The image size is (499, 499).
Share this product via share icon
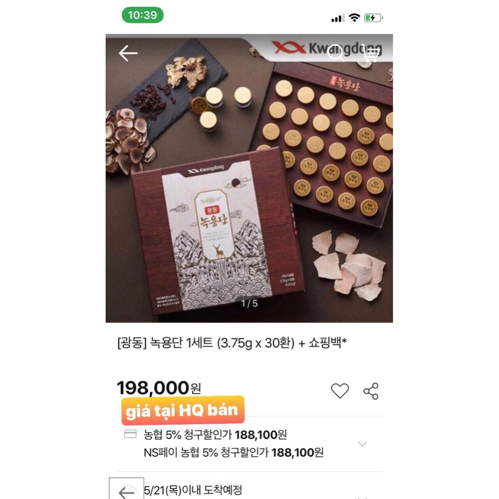371,391
